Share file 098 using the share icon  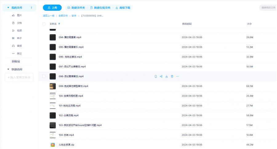[x=161, y=76]
